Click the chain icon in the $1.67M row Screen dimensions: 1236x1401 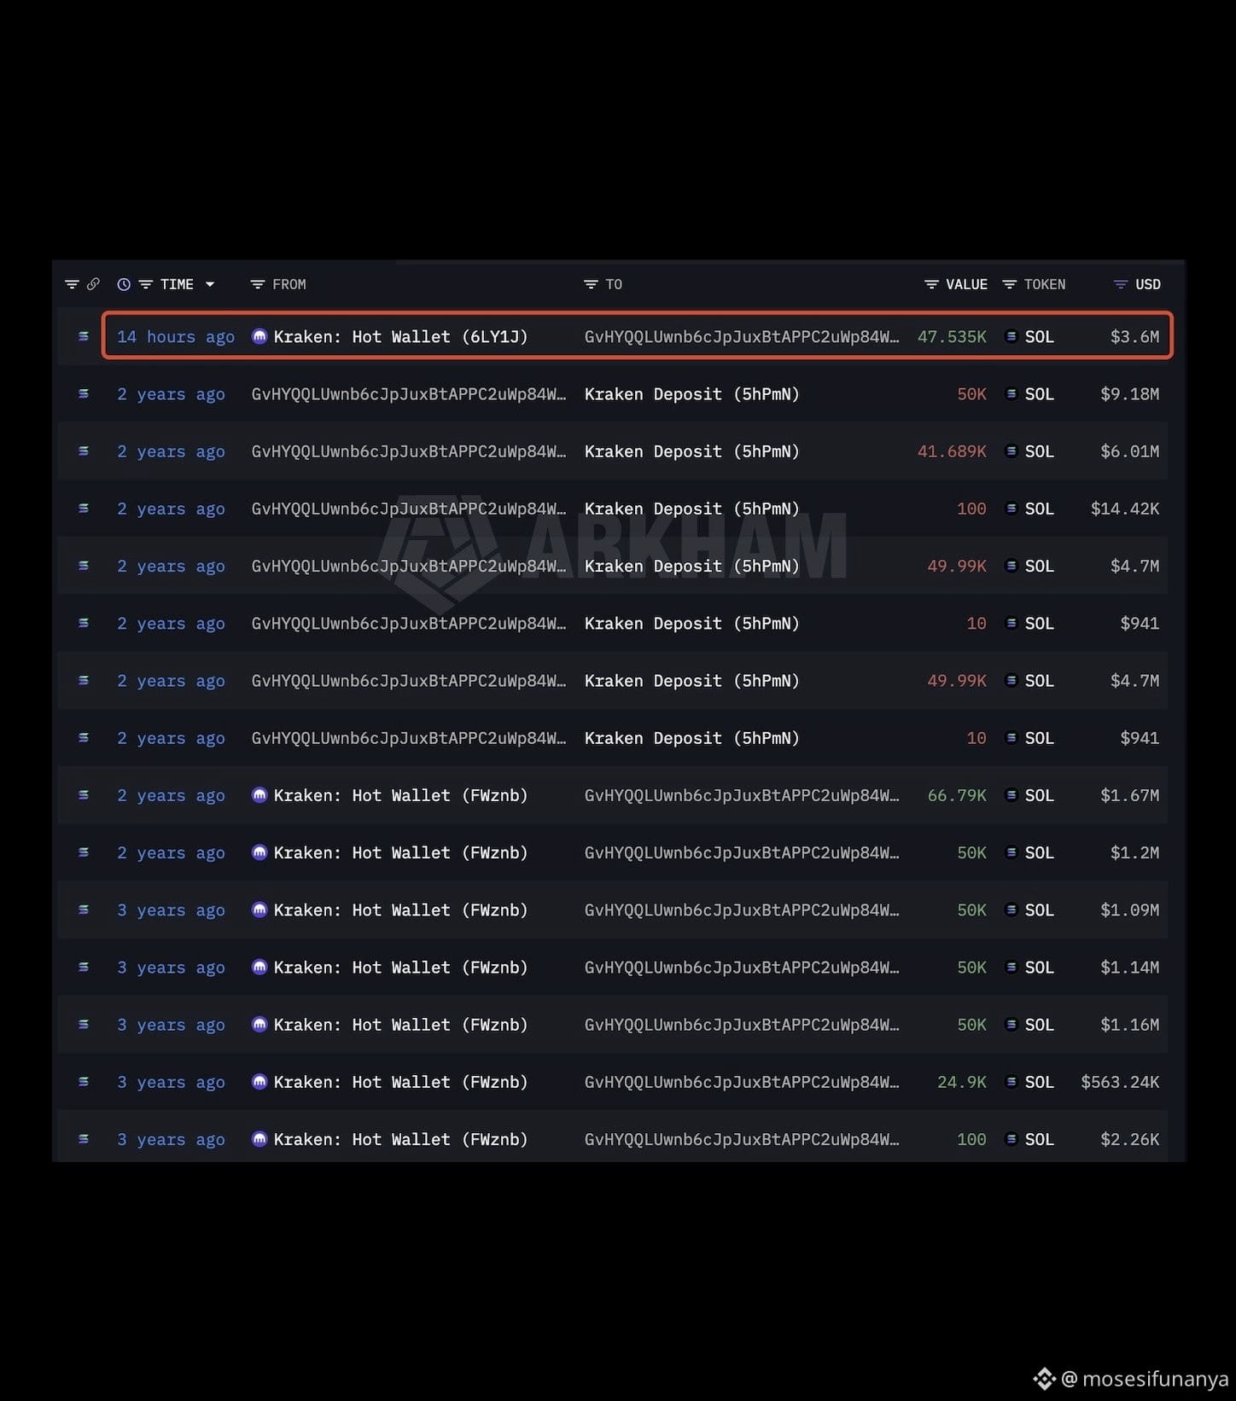point(84,794)
